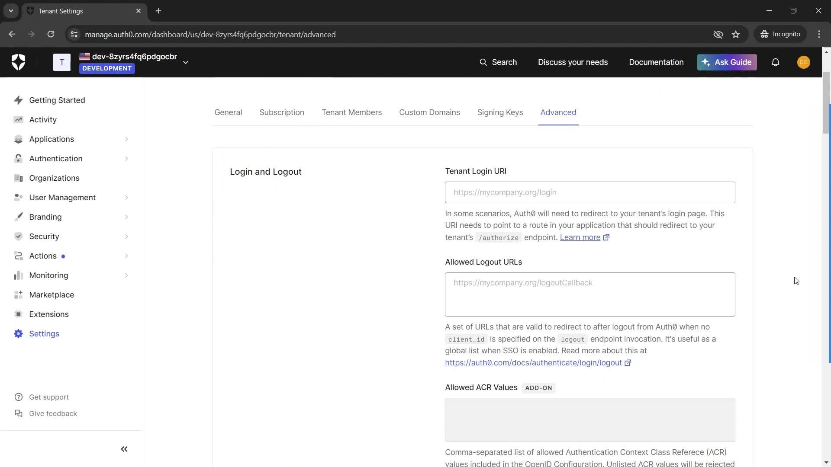
Task: Open Give feedback link
Action: coord(53,413)
